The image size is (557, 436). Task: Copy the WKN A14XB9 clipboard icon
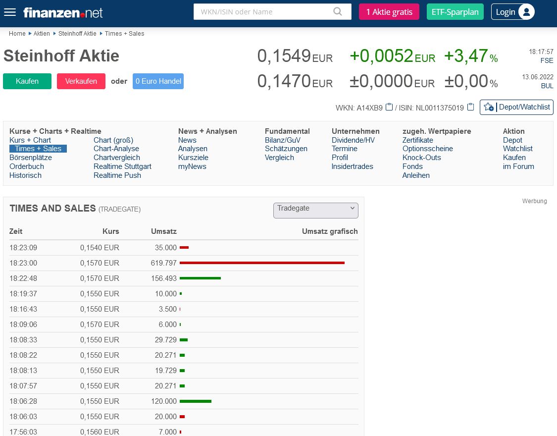point(389,107)
